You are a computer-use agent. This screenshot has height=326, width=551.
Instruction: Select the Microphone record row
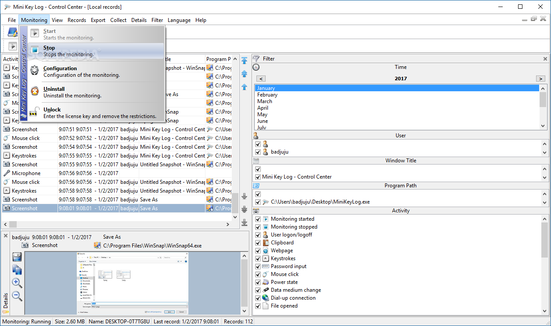point(117,173)
